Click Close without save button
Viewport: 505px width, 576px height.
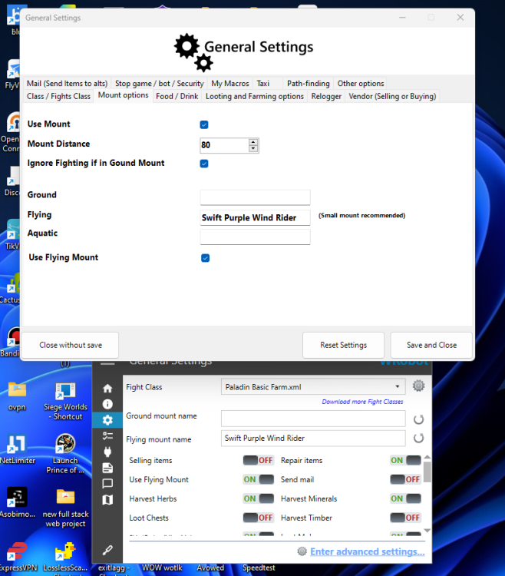click(x=71, y=345)
